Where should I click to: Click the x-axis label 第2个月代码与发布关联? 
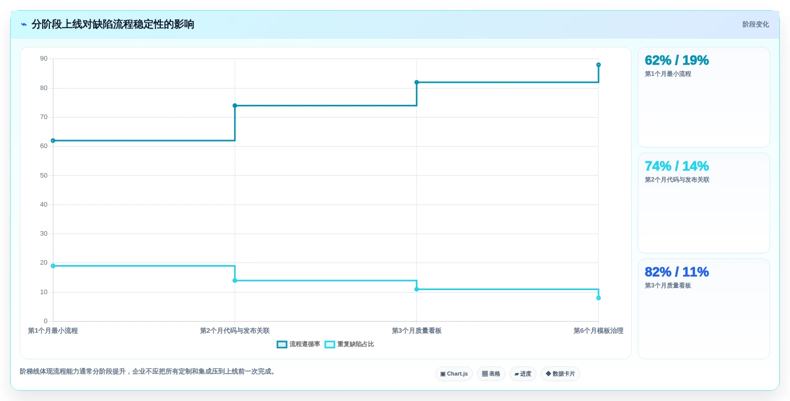[x=235, y=331]
